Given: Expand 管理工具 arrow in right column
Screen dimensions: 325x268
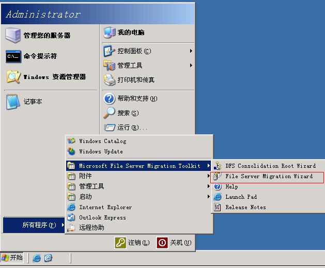Looking at the screenshot, I should (191, 66).
